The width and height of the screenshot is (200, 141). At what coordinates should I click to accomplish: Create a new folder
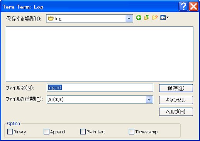pos(155,18)
